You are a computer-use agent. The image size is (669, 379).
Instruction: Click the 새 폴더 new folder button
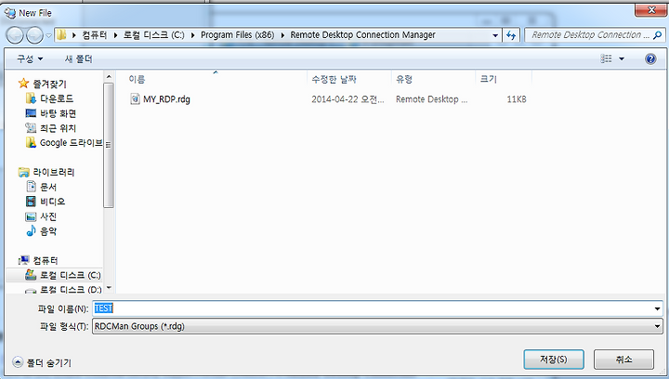coord(78,59)
